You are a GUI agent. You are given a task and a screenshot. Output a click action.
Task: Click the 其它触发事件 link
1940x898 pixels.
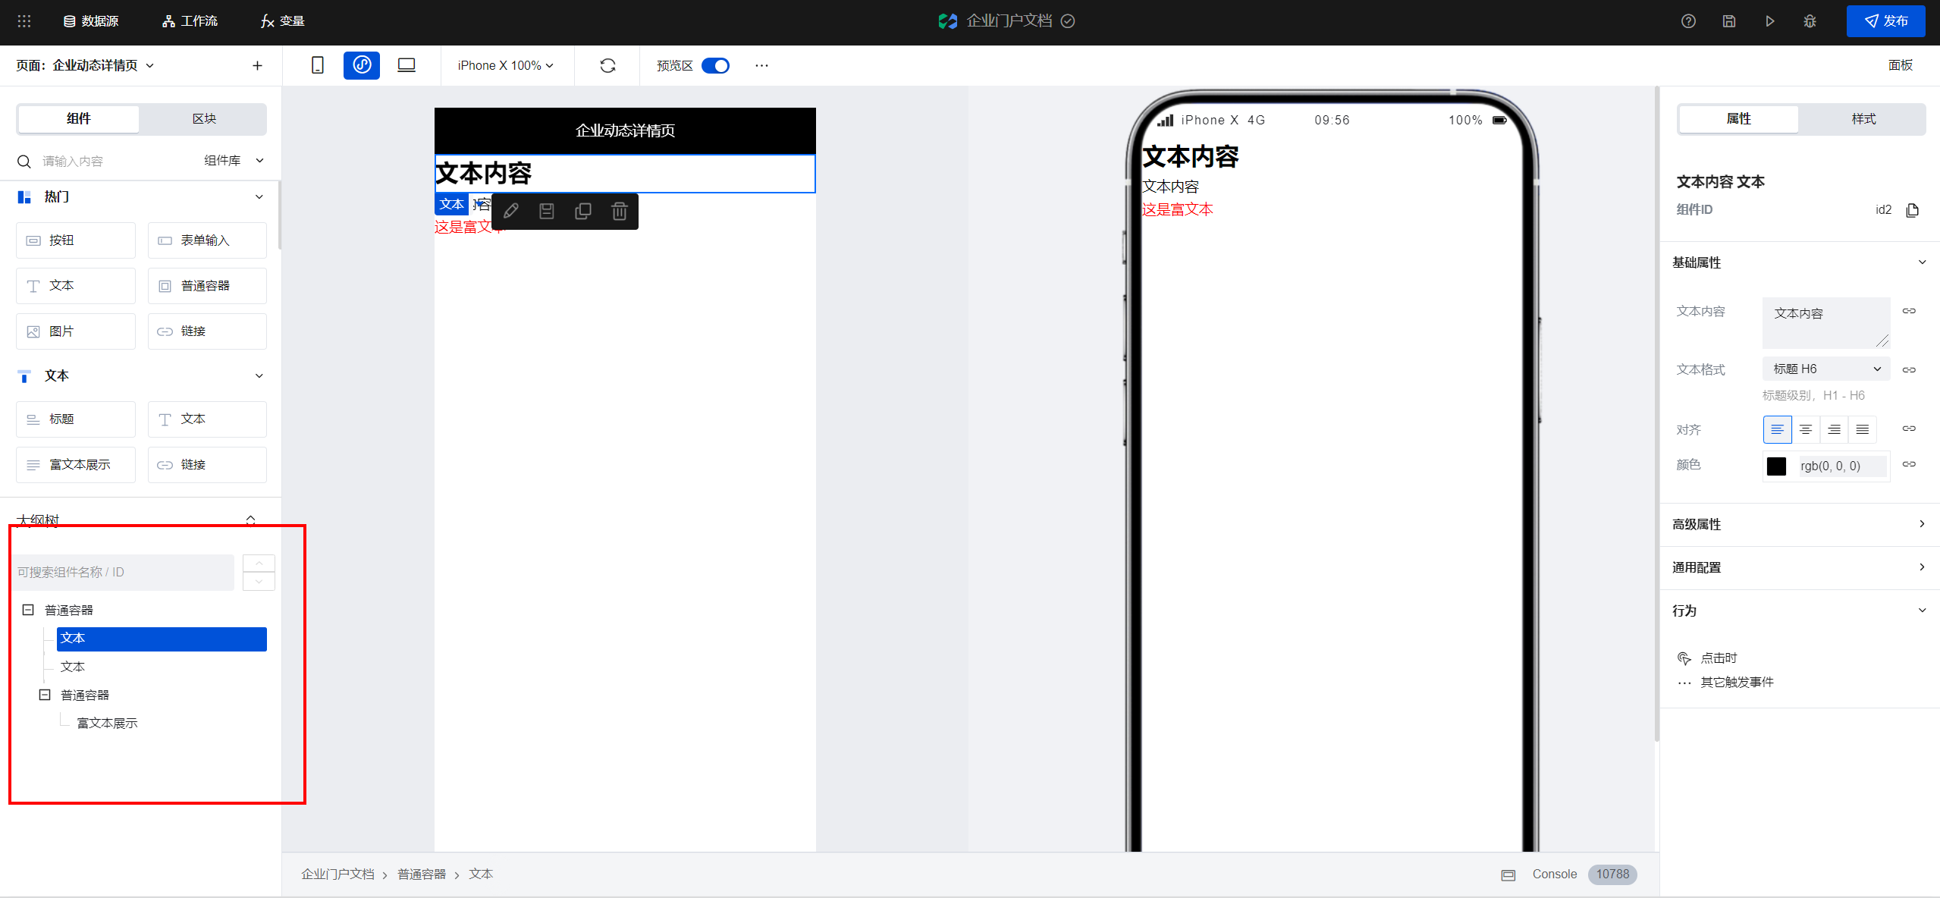coord(1736,682)
